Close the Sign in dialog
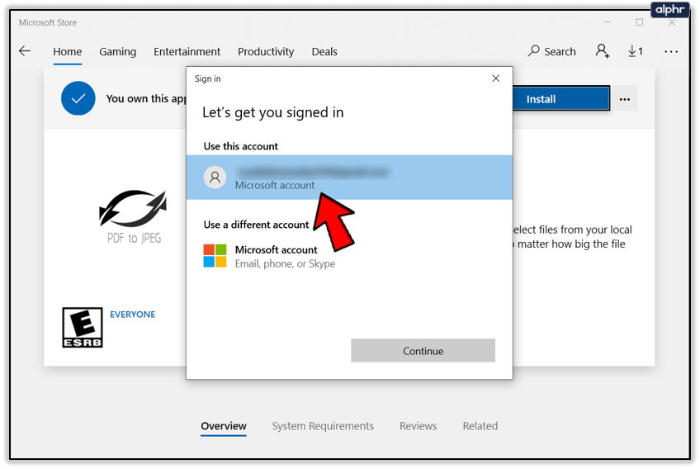This screenshot has width=700, height=469. [x=495, y=78]
